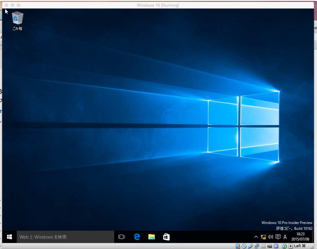Click the 'Windows 10 [Running]' title text
This screenshot has height=249, width=317.
(x=158, y=5)
